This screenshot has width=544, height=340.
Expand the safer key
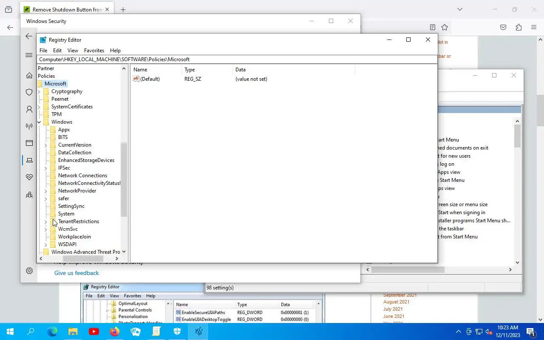point(46,198)
